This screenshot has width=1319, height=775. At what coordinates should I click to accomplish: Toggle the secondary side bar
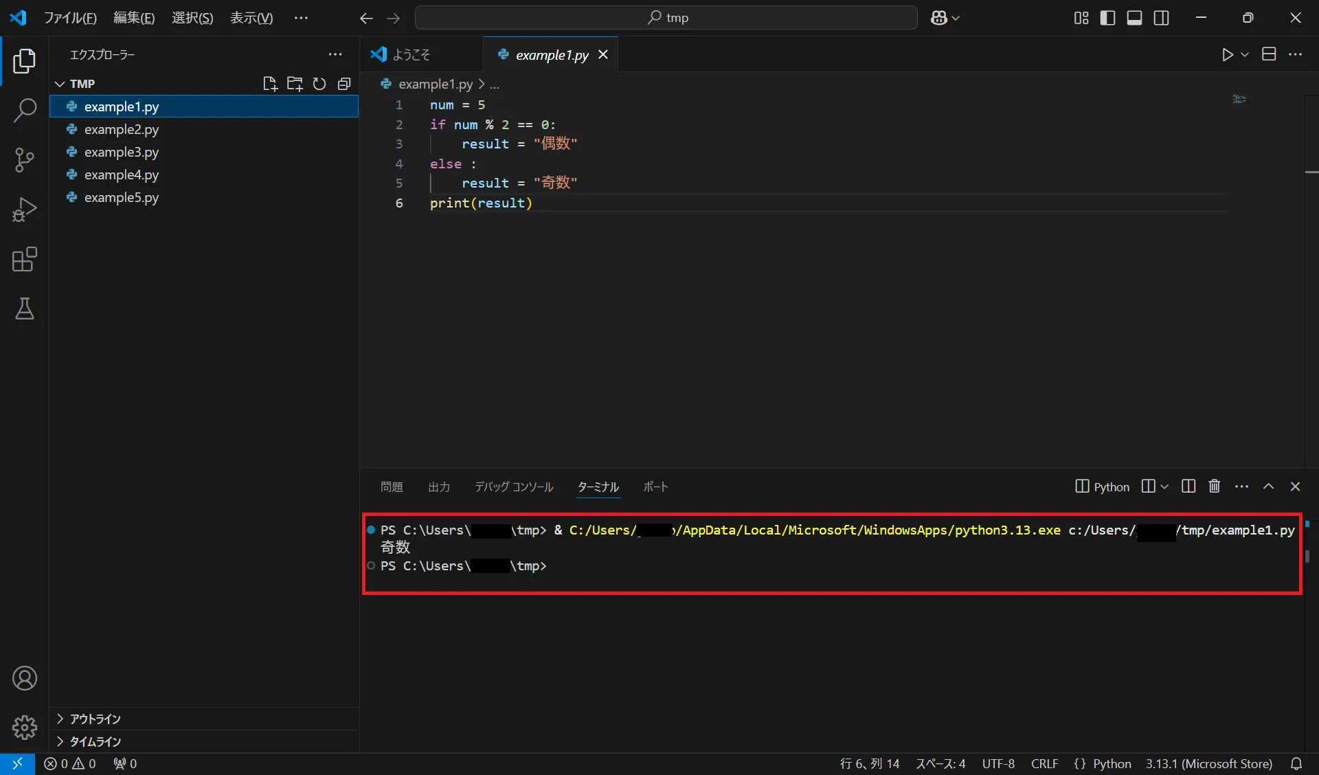click(1162, 18)
